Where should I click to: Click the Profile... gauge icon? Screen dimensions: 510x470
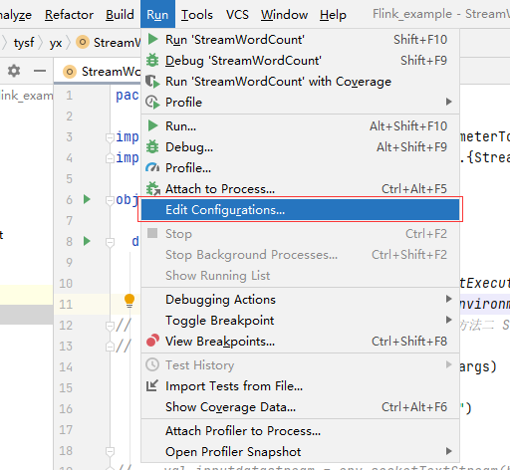(152, 167)
